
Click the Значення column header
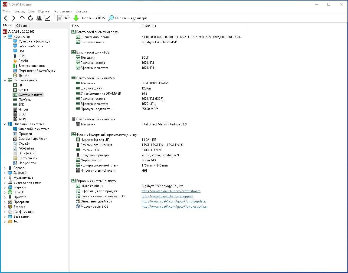[192, 26]
